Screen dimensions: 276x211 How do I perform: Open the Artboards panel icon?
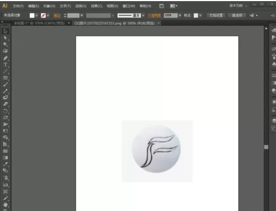pos(274,128)
